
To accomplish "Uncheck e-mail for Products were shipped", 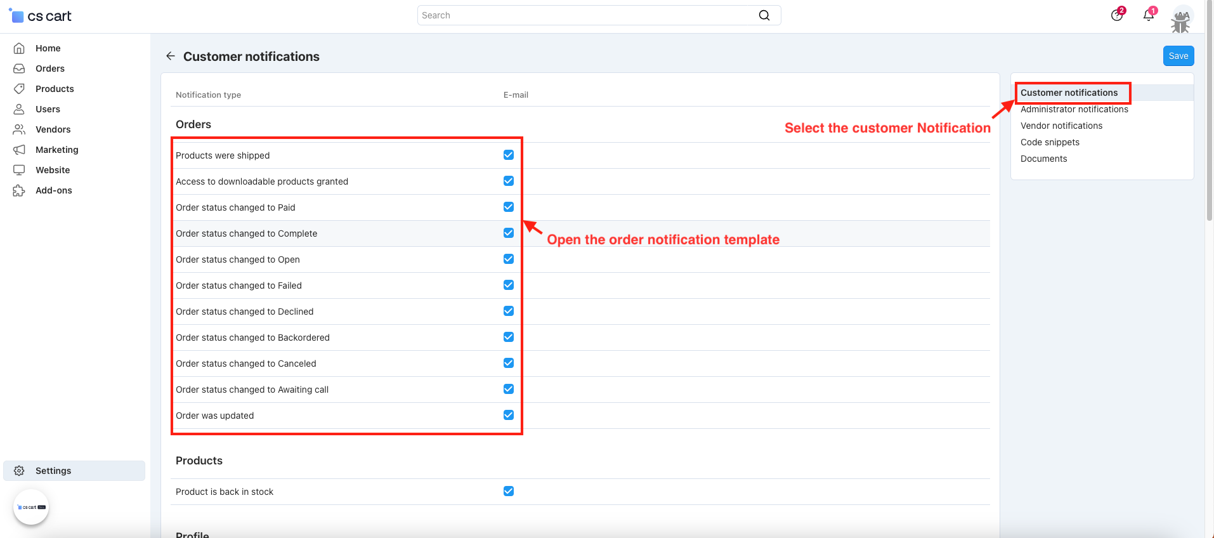I will tap(509, 155).
